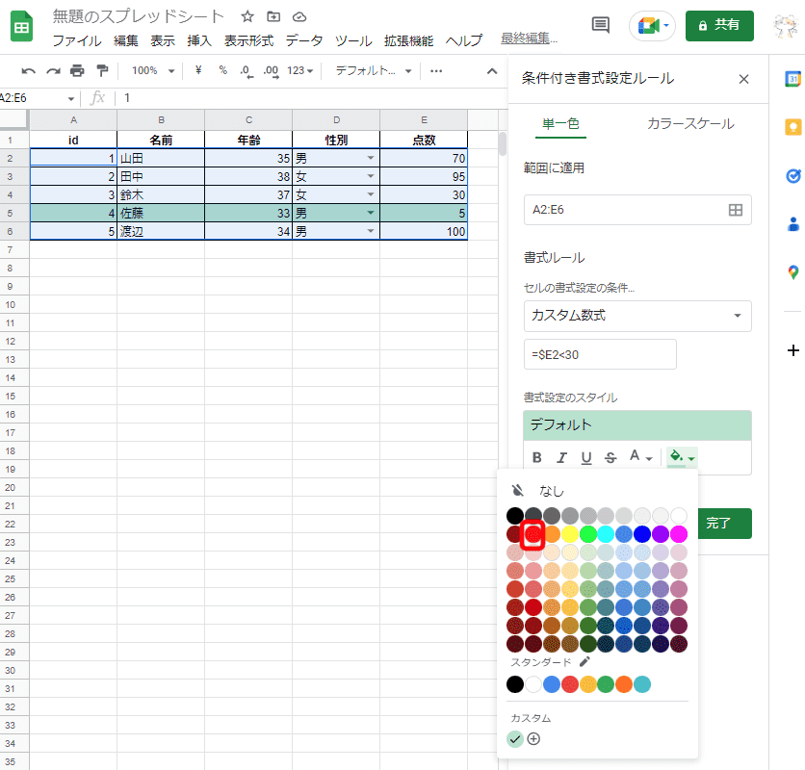Screen dimensions: 805x770
Task: Expand the カスタム数式 condition dropdown
Action: 636,316
